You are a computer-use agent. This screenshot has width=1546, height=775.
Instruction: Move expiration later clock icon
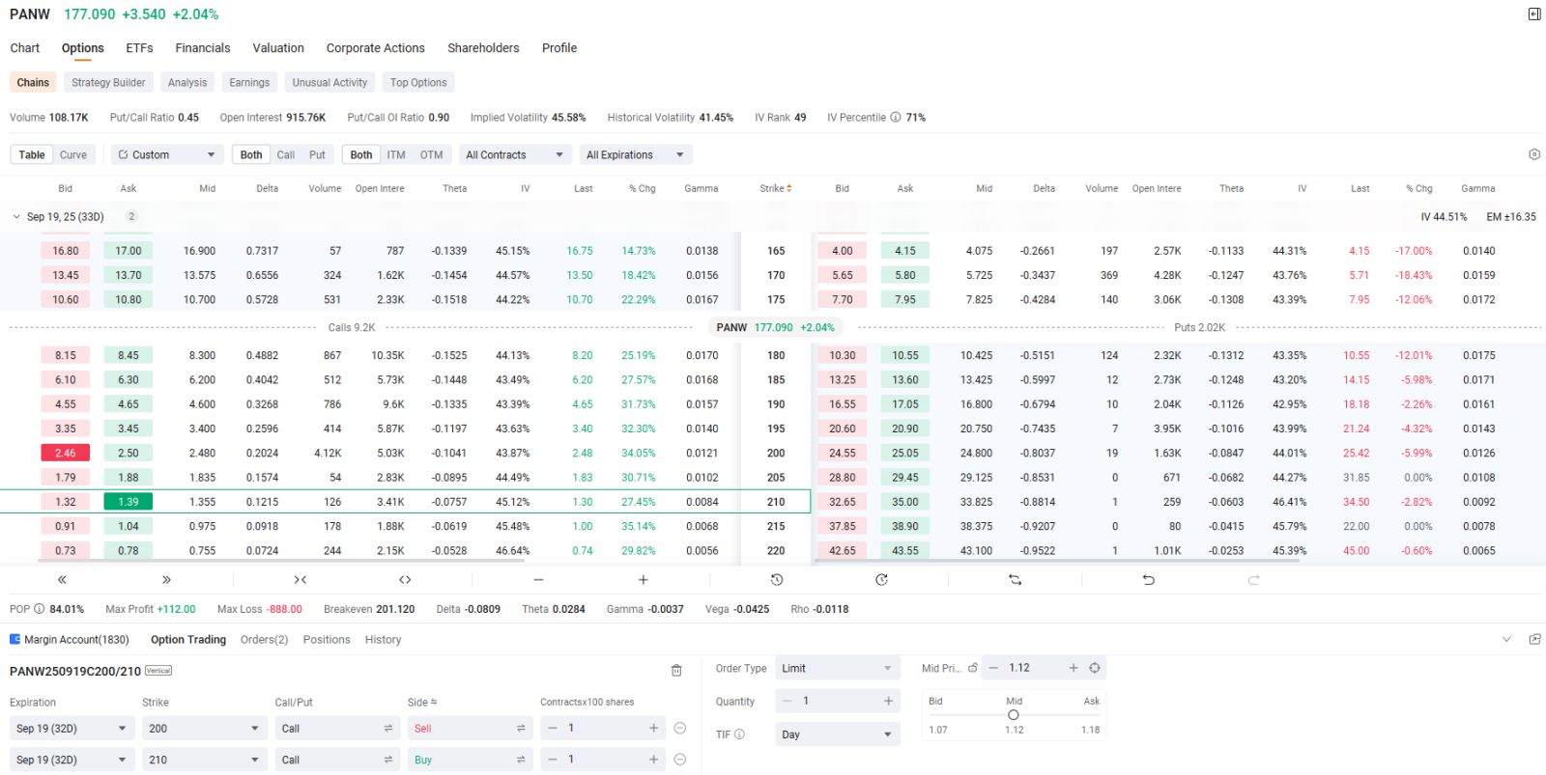coord(881,580)
